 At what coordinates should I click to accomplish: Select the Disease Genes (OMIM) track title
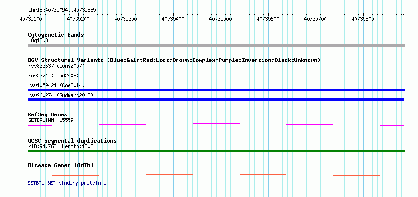point(61,165)
